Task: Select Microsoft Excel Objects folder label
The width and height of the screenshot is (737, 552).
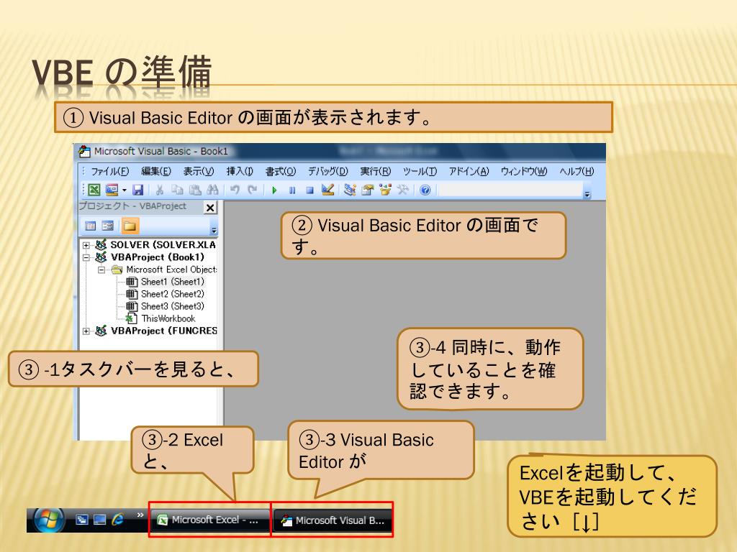Action: [171, 270]
